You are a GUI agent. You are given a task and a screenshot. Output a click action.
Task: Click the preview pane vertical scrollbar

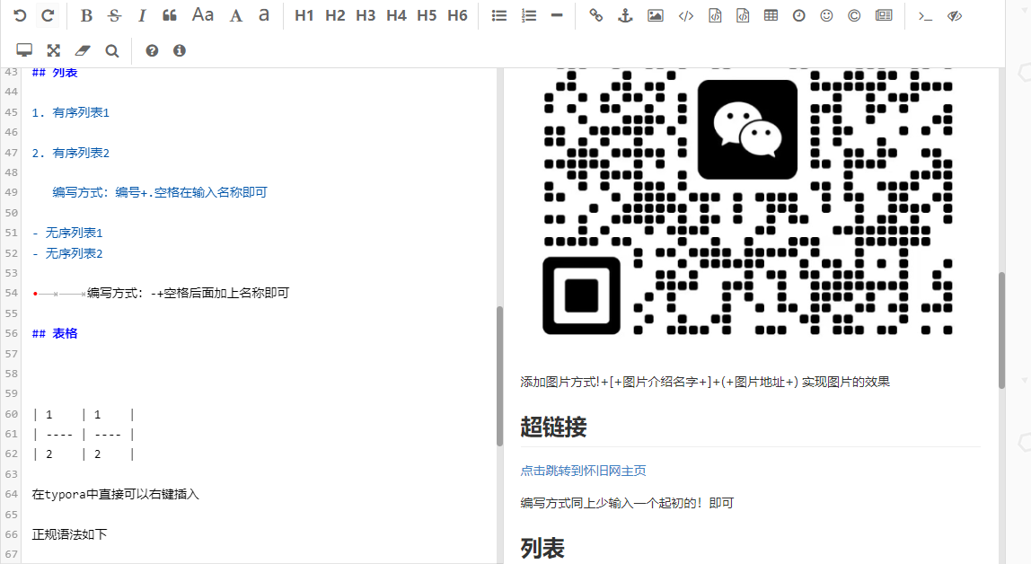1001,330
